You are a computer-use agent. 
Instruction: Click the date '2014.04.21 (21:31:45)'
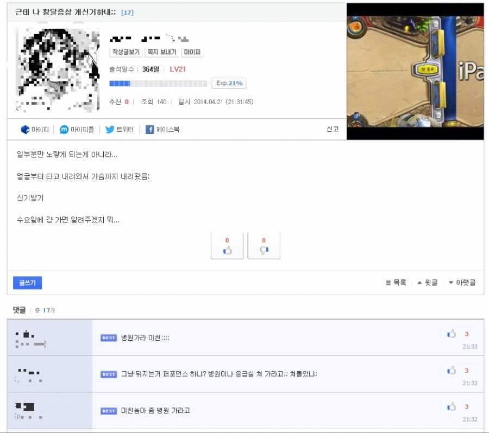coord(224,102)
